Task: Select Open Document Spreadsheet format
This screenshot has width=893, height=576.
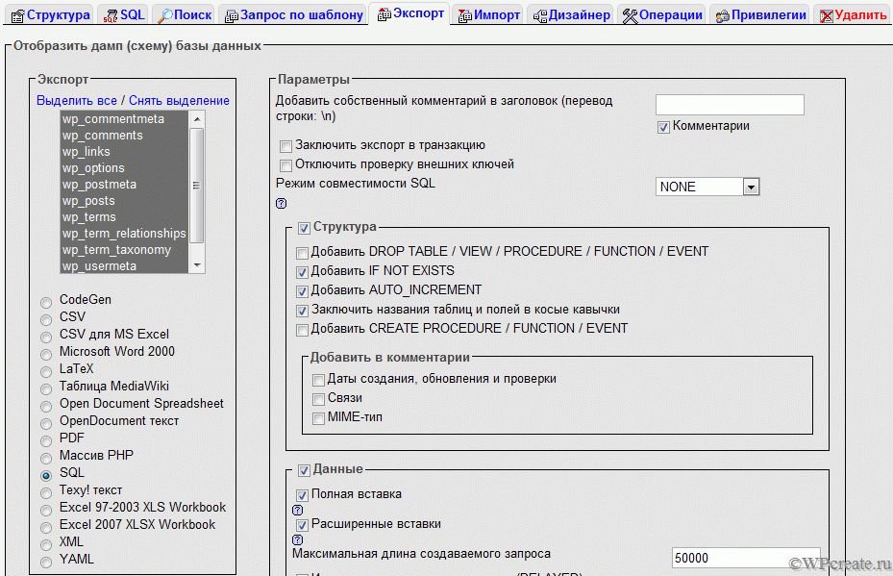Action: click(x=46, y=406)
